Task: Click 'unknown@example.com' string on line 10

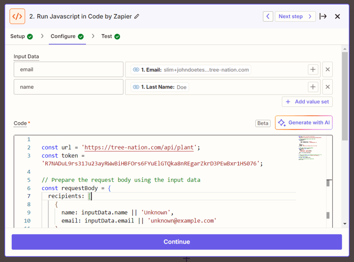Action: pos(182,221)
